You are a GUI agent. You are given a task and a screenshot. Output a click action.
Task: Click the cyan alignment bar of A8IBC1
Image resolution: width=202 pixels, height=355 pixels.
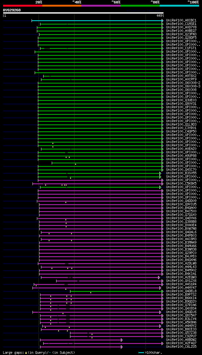(x=98, y=21)
